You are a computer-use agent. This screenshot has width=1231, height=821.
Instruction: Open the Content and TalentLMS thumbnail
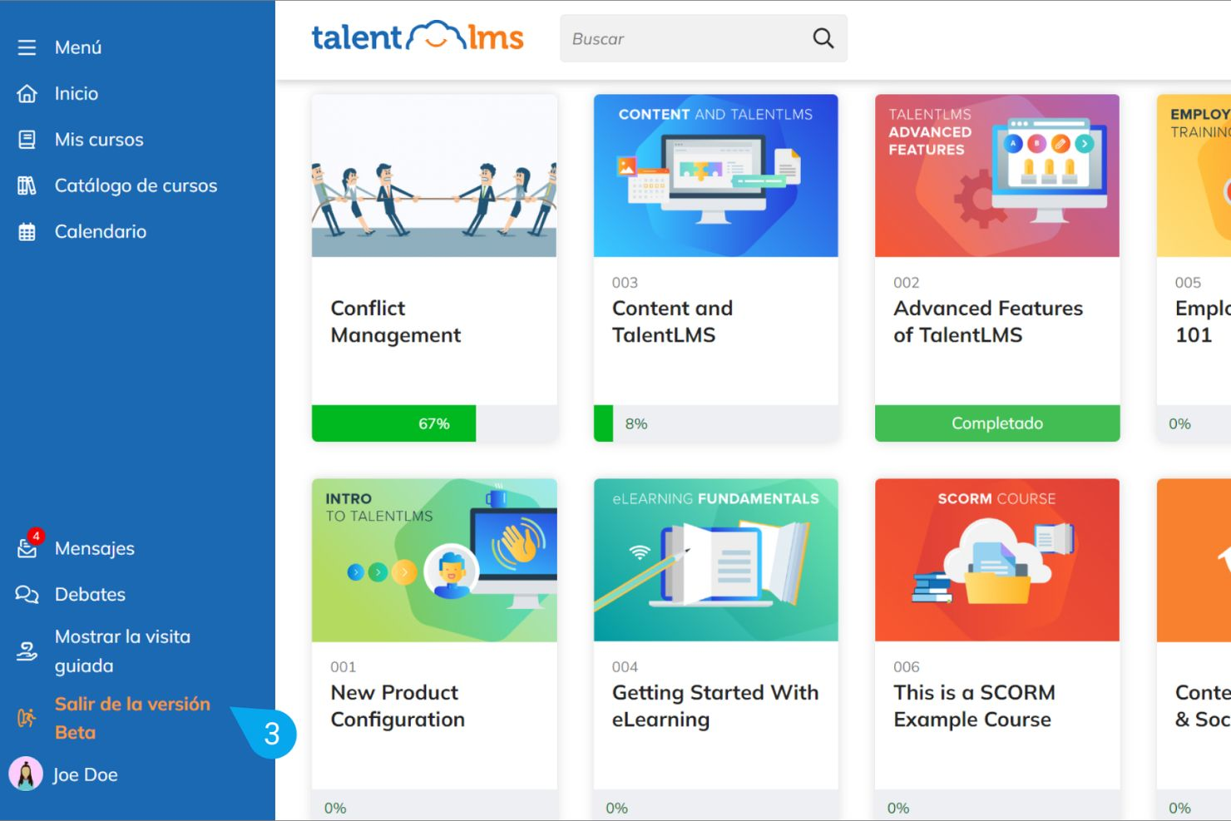[715, 176]
